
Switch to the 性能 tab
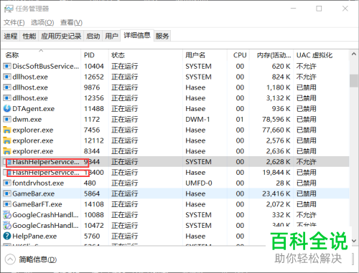point(29,36)
